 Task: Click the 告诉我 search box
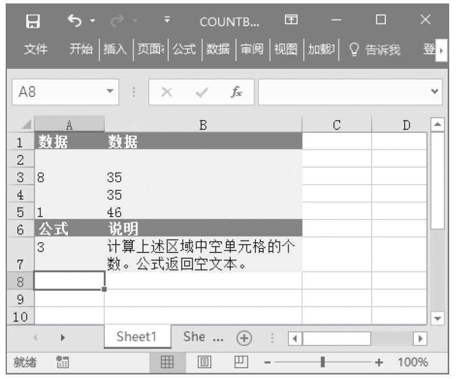point(381,52)
